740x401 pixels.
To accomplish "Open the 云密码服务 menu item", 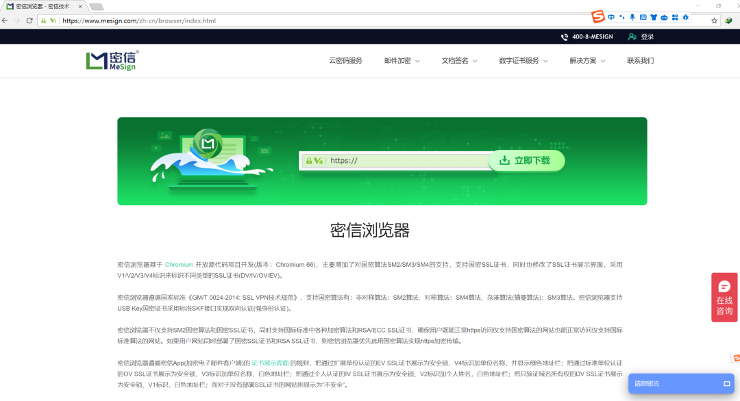I will [x=345, y=61].
